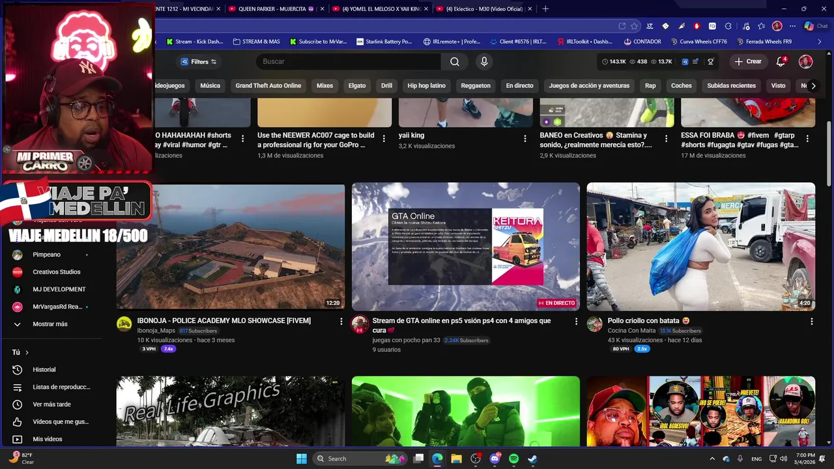Open the Police Academy MLO Showcase thumbnail
The height and width of the screenshot is (469, 834).
click(231, 246)
